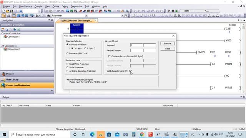This screenshot has width=246, height=138.
Task: Open dropdown right of the Parameter box
Action: [122, 16]
